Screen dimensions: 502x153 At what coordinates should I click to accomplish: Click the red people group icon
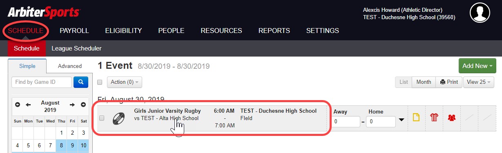[x=452, y=118]
